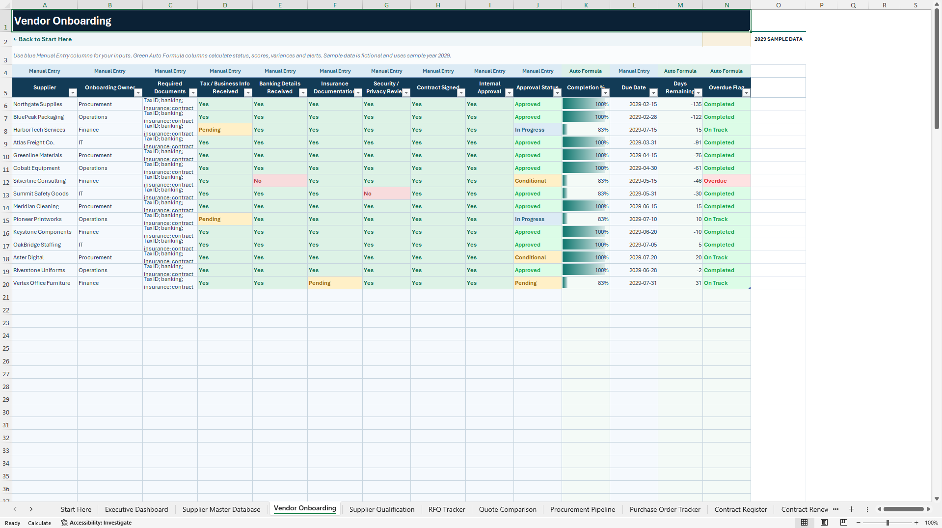Open Overdue Flag filter dropdown

[x=746, y=92]
